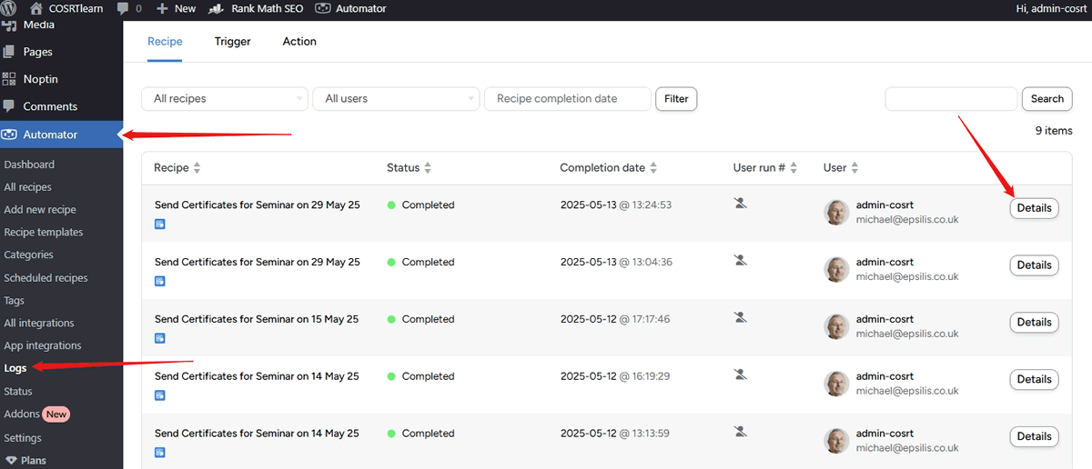Click michael@epsilis.co.uk in 13:04:36 row
This screenshot has width=1092, height=469.
point(907,276)
